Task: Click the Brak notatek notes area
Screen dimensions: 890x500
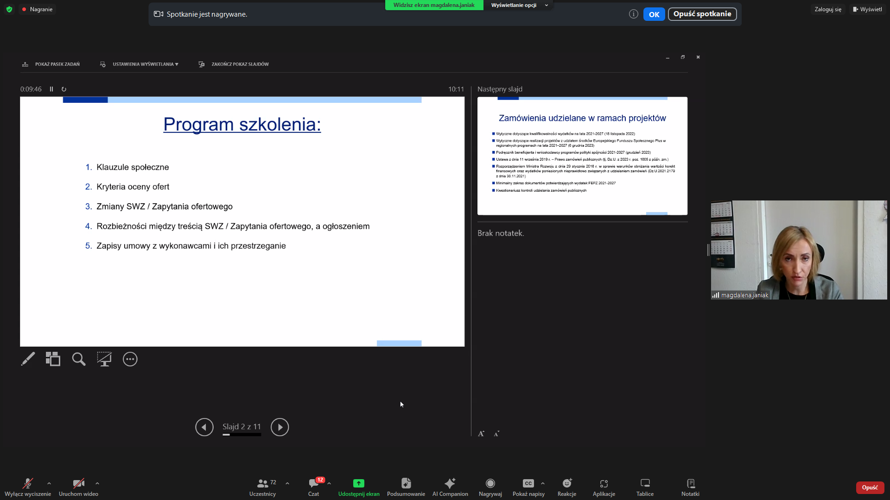Action: tap(501, 233)
